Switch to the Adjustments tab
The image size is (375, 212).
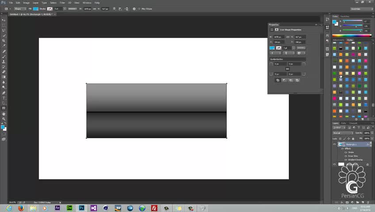coord(338,40)
